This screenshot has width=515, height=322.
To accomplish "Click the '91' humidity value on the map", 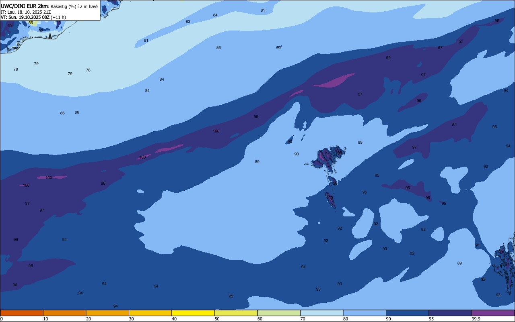I will point(478,245).
